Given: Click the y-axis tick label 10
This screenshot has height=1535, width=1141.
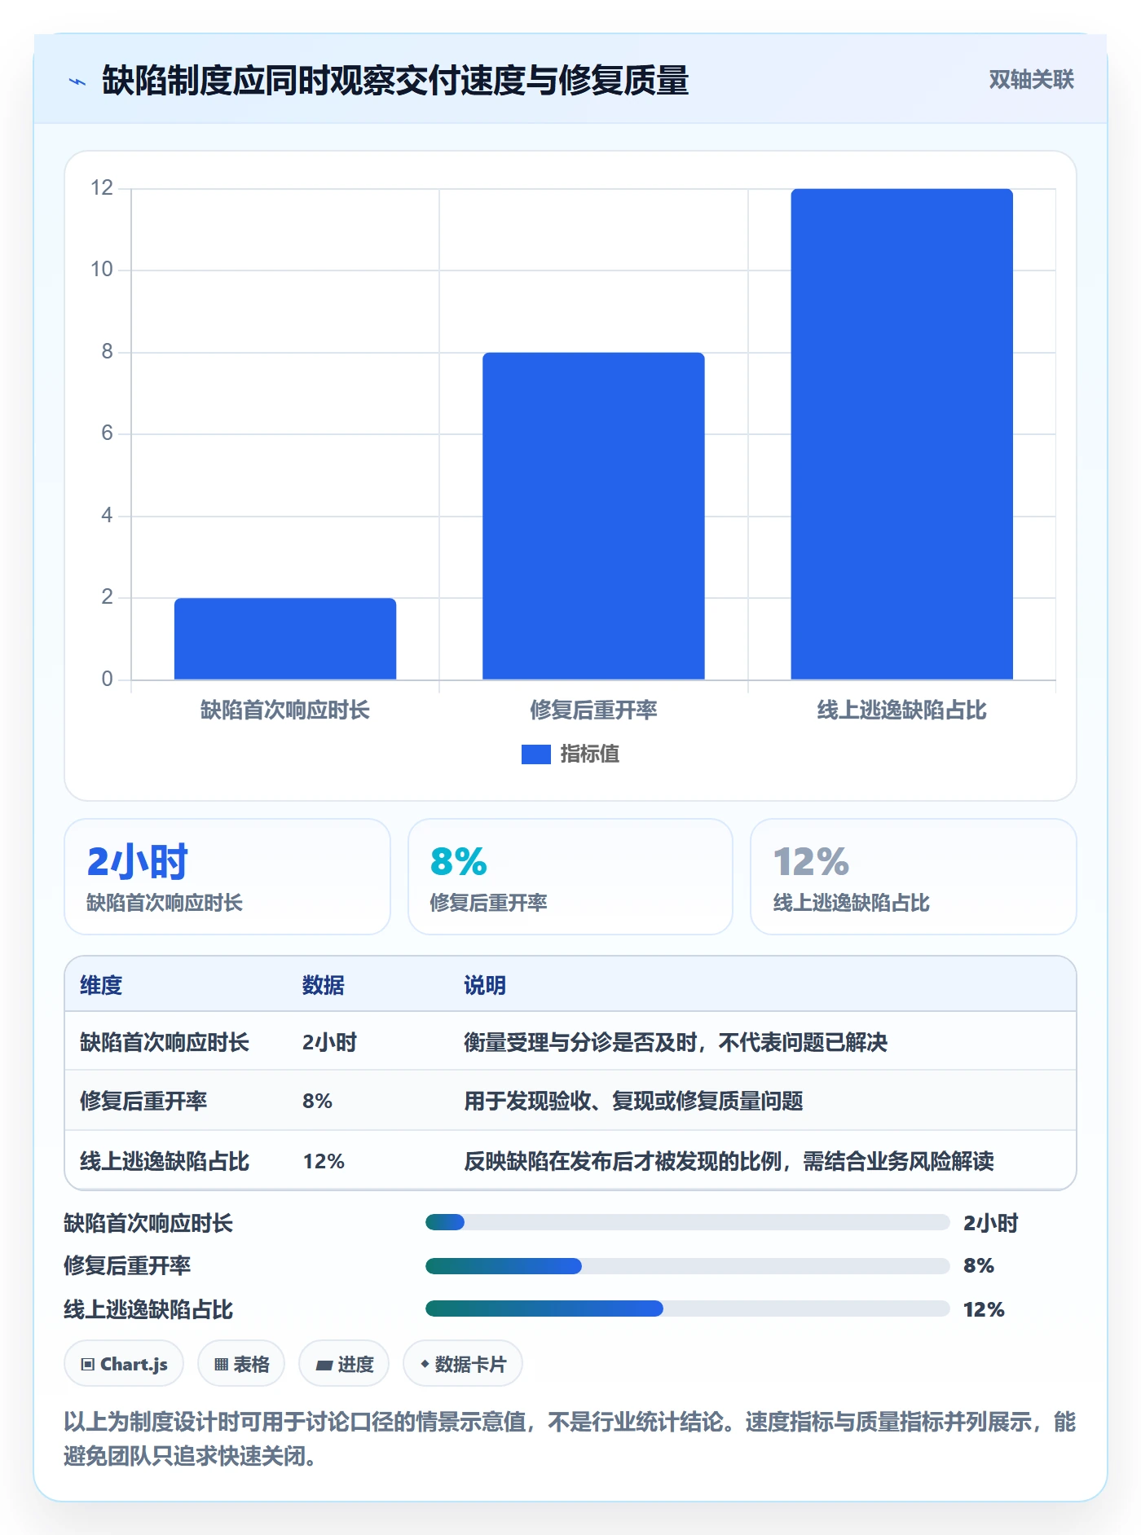Looking at the screenshot, I should [x=102, y=270].
